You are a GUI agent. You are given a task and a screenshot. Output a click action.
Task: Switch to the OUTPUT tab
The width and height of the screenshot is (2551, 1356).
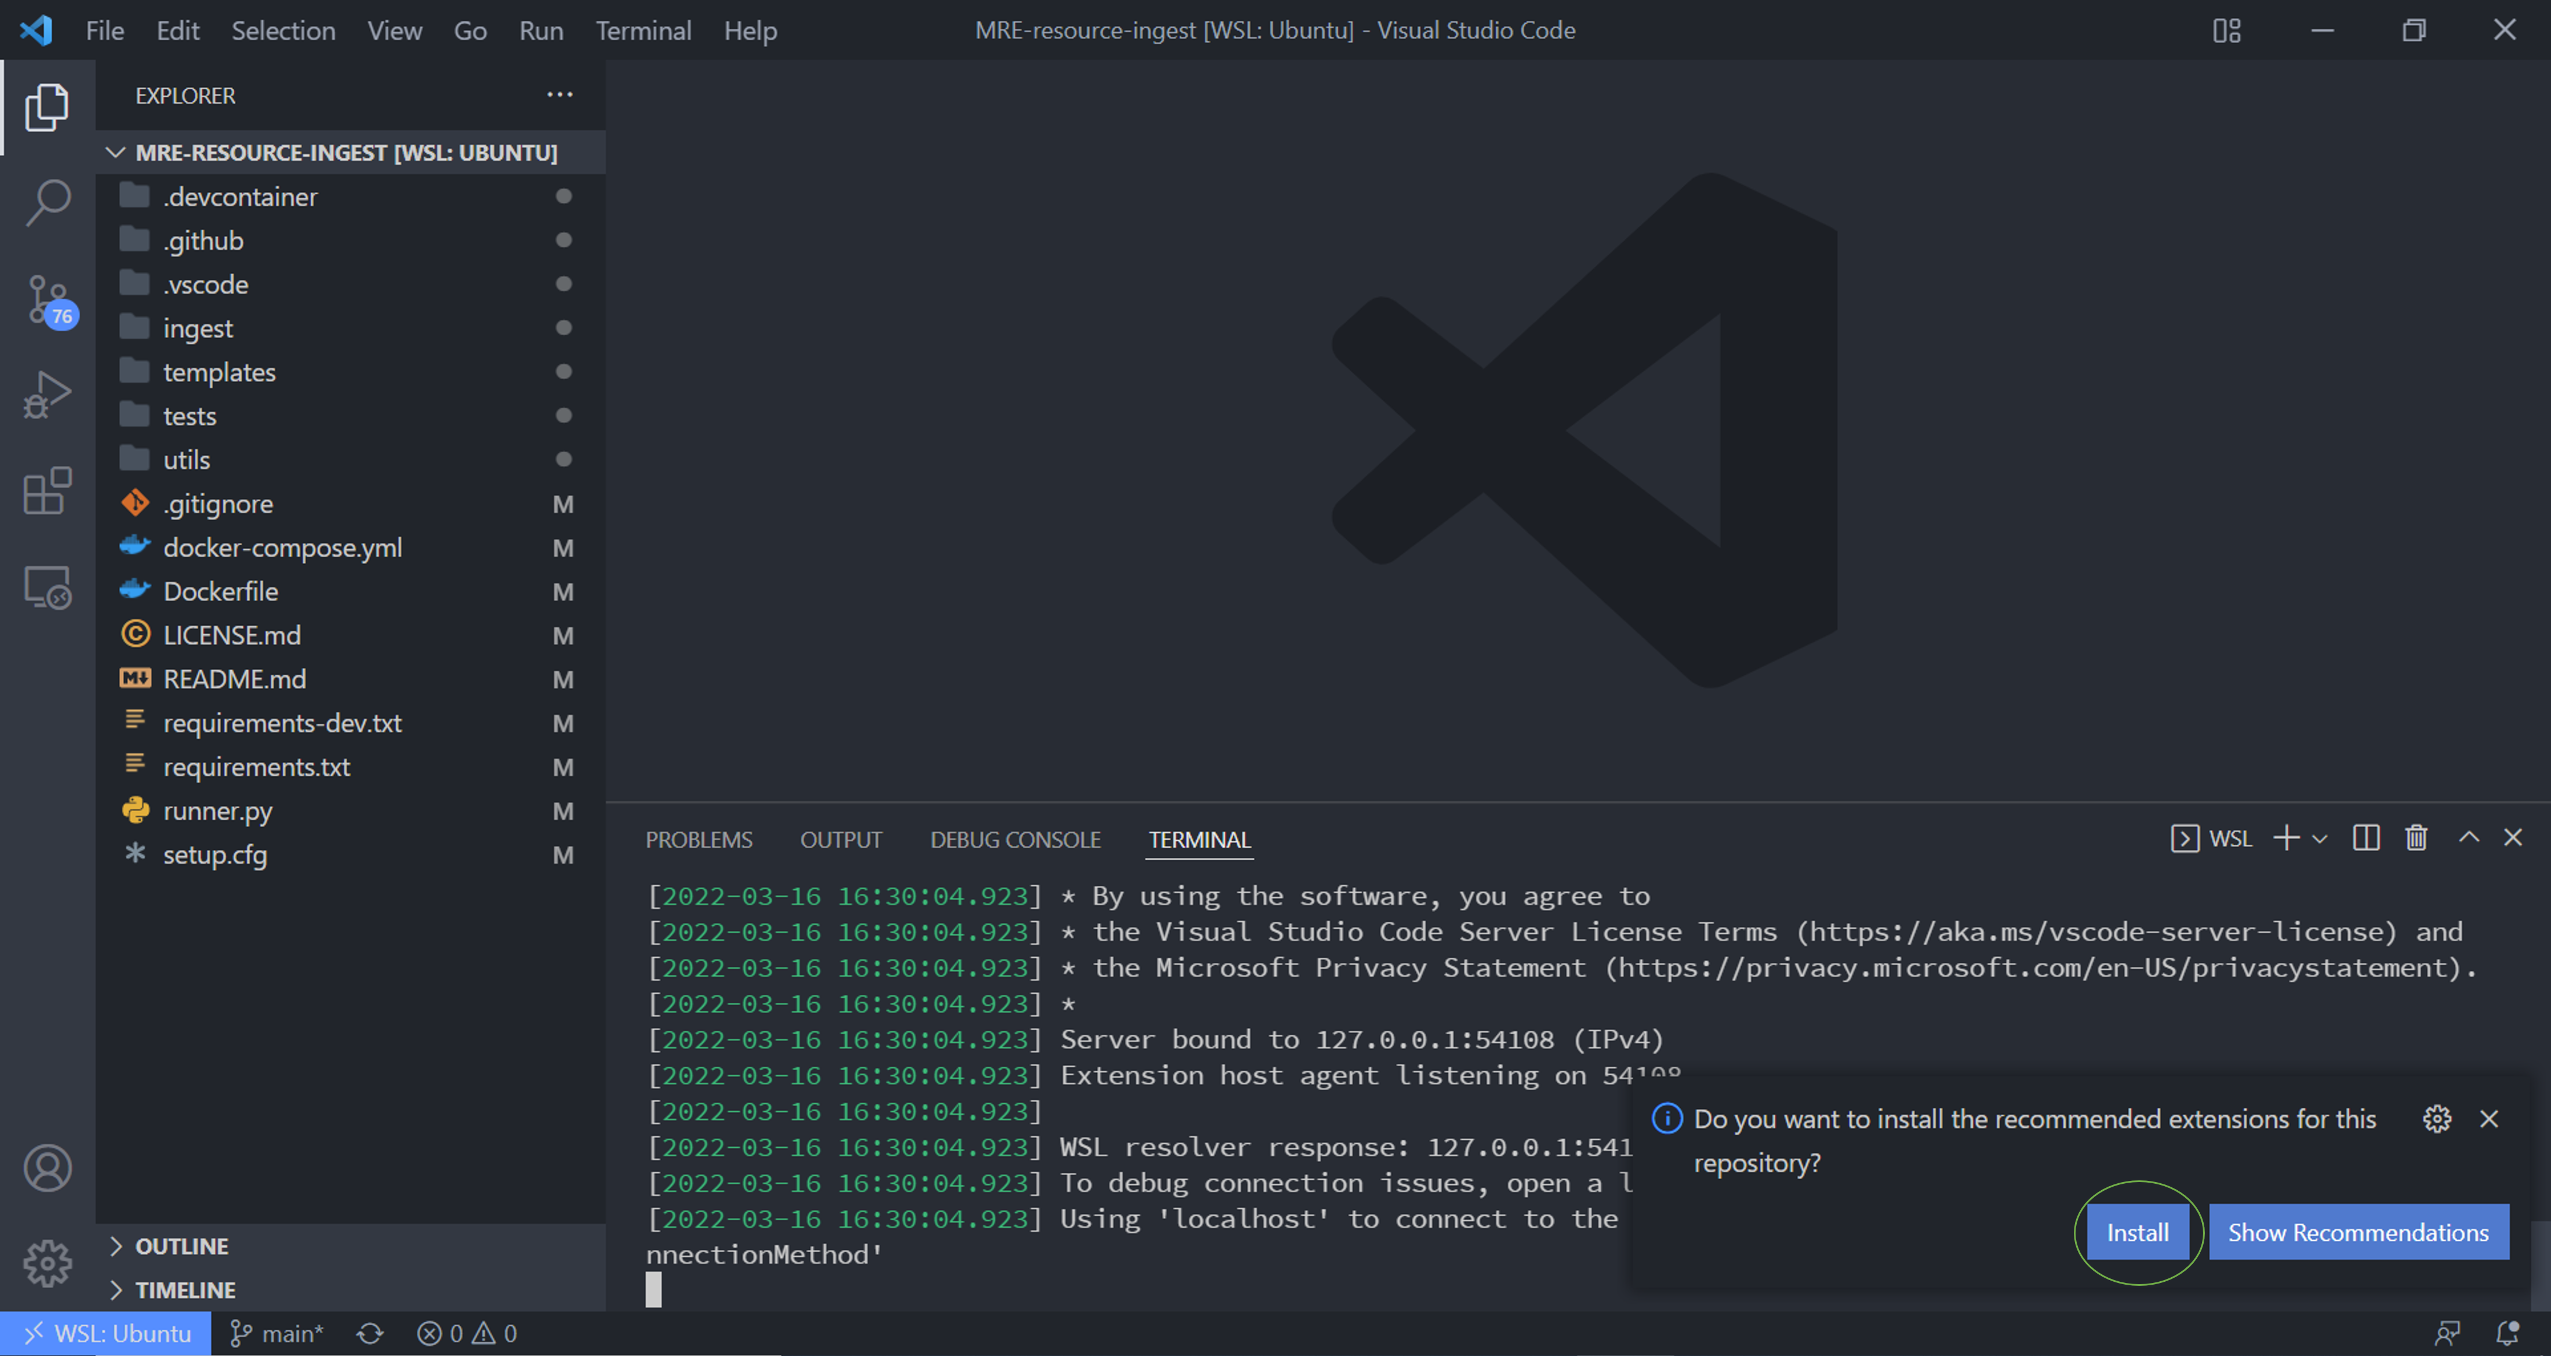(x=841, y=840)
